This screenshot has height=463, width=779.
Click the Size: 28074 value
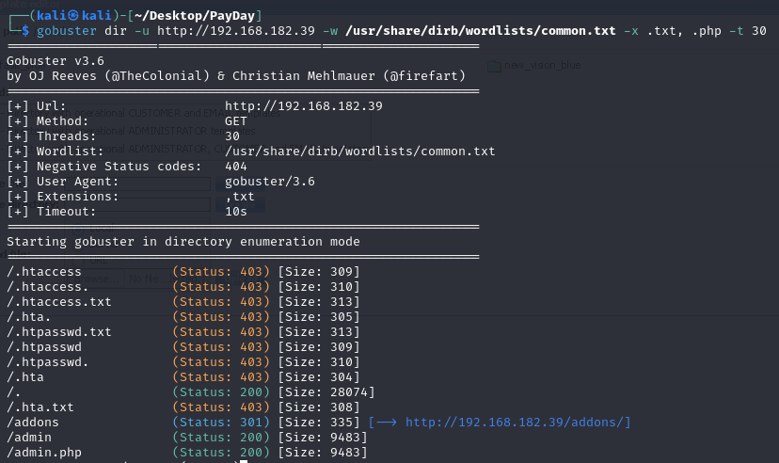click(x=326, y=392)
